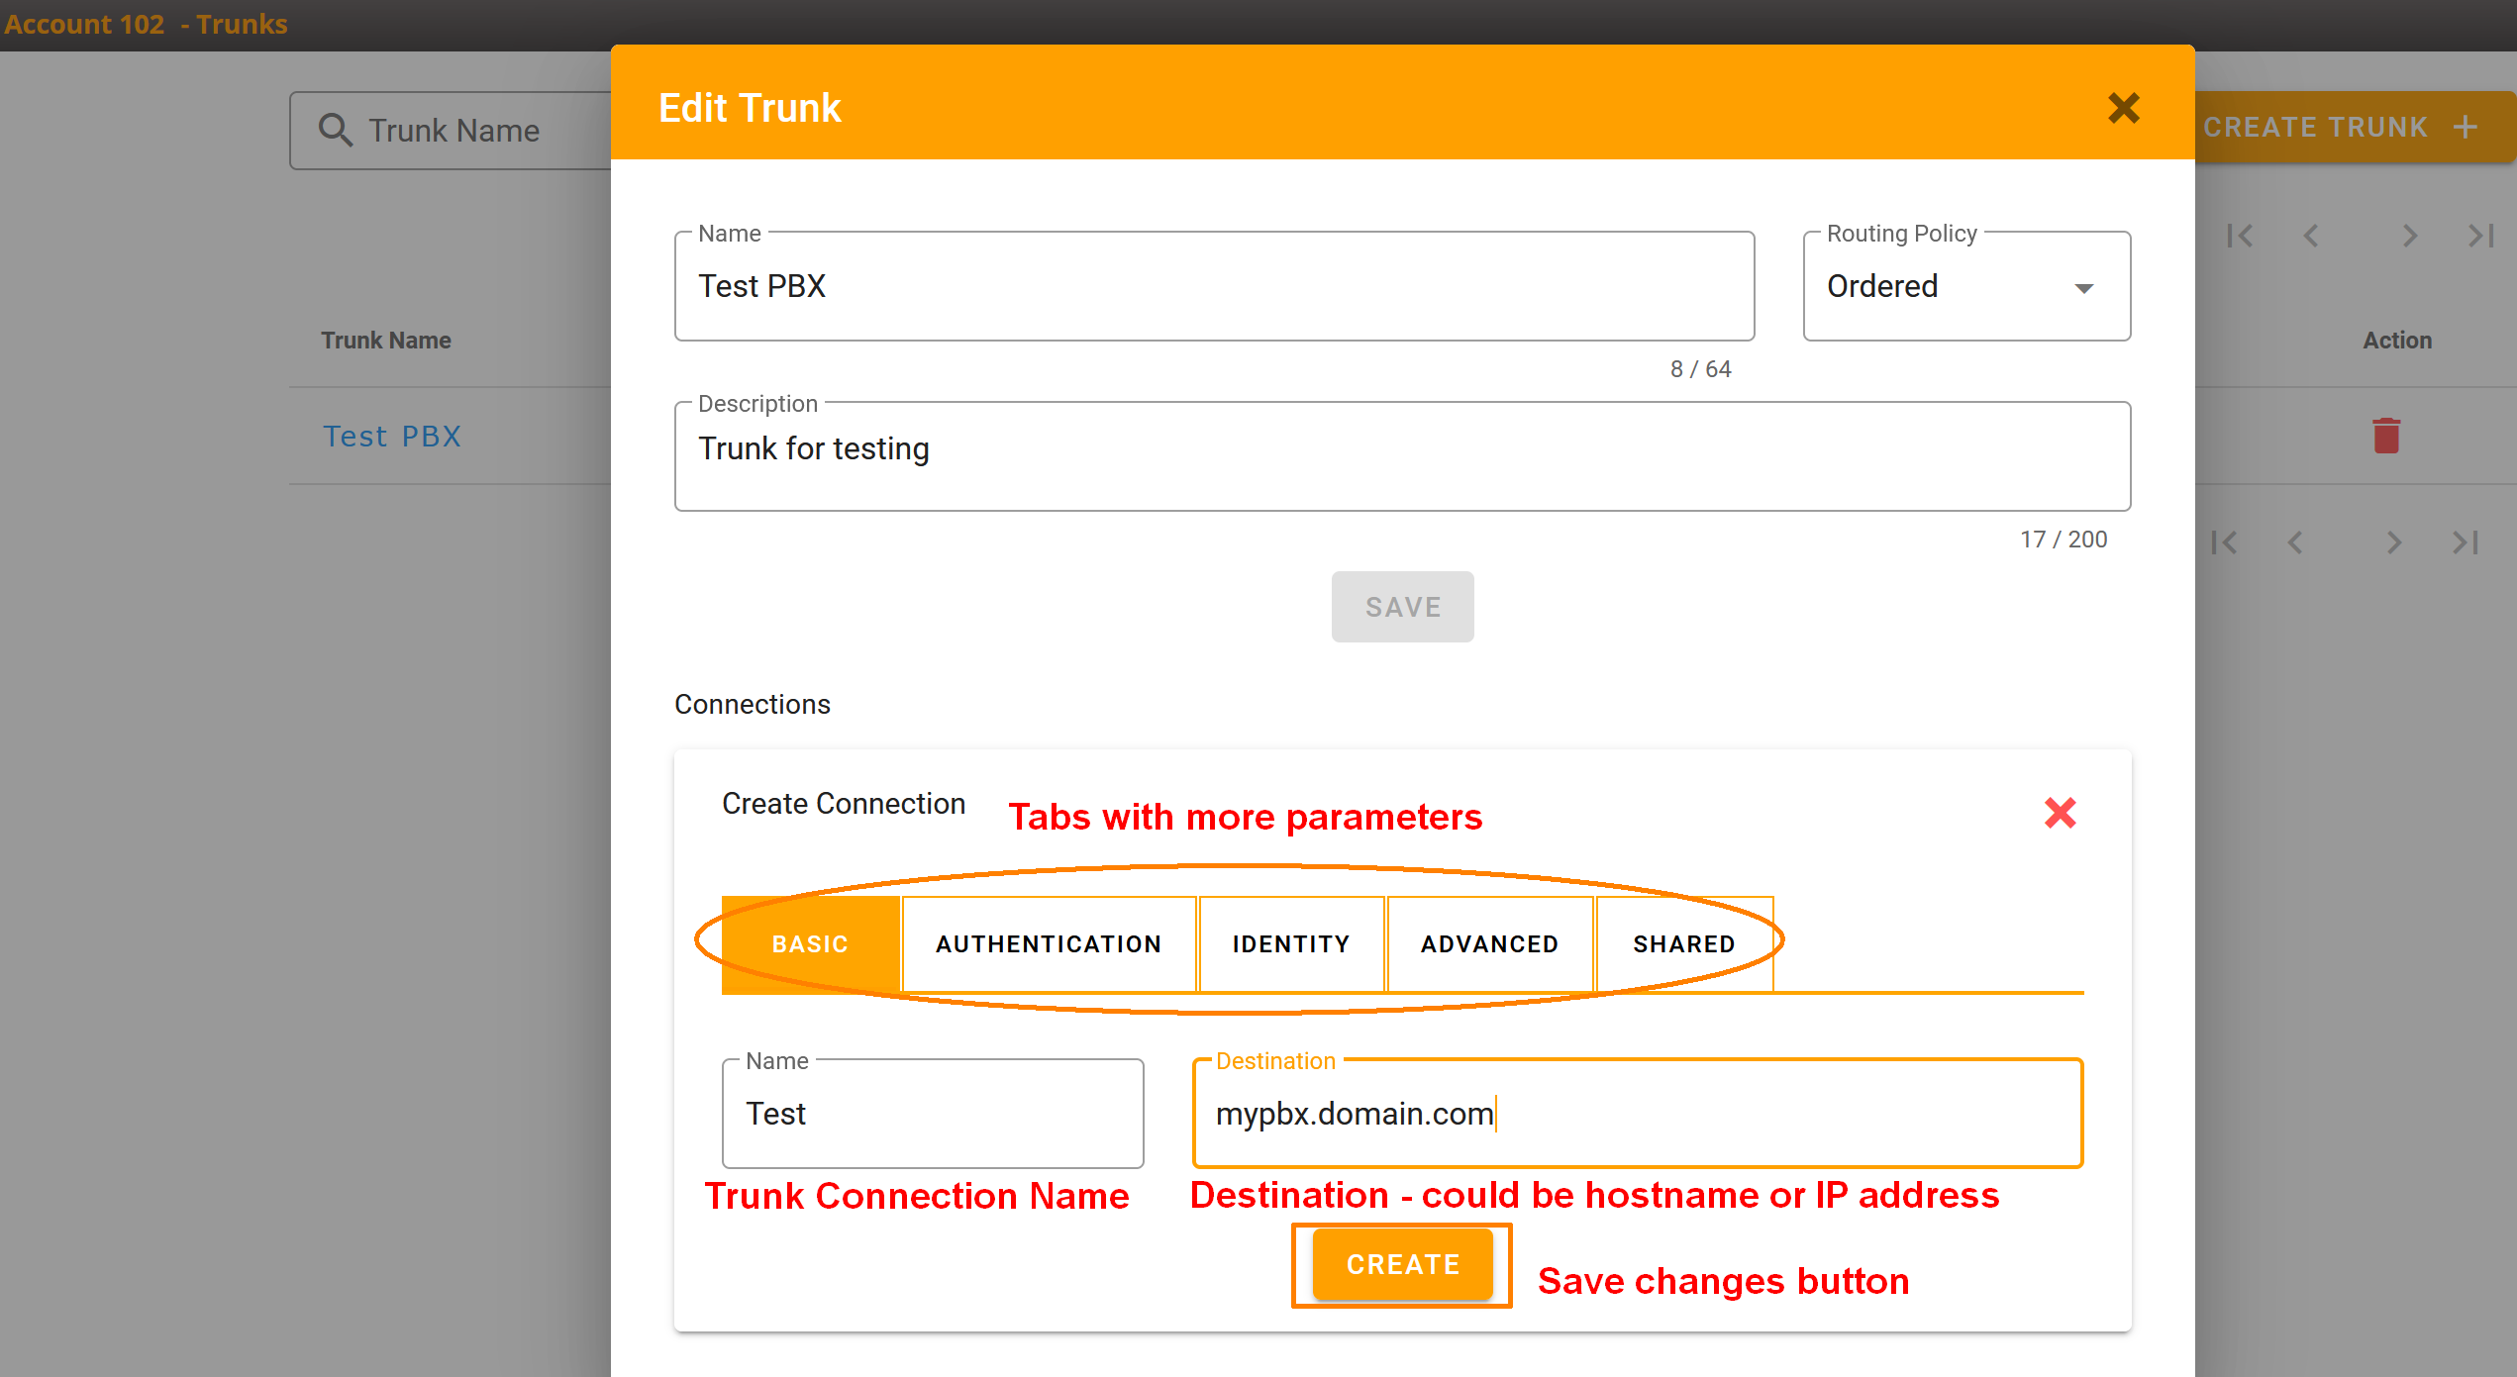Dismiss the Create Connection panel red X
Screen dimensions: 2517x1377
pos(2060,813)
